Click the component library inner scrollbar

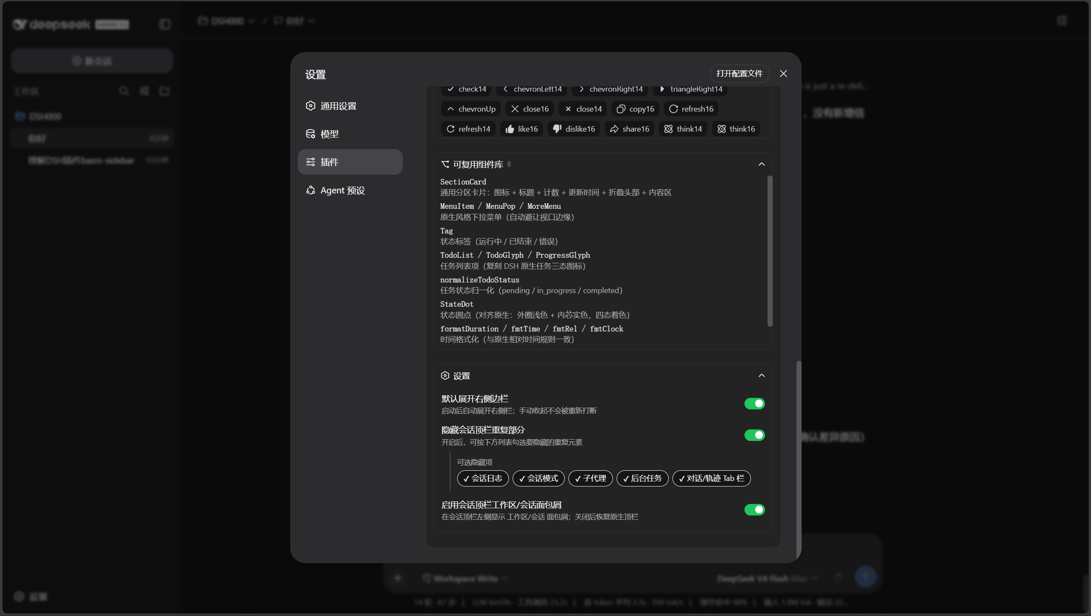[x=770, y=251]
